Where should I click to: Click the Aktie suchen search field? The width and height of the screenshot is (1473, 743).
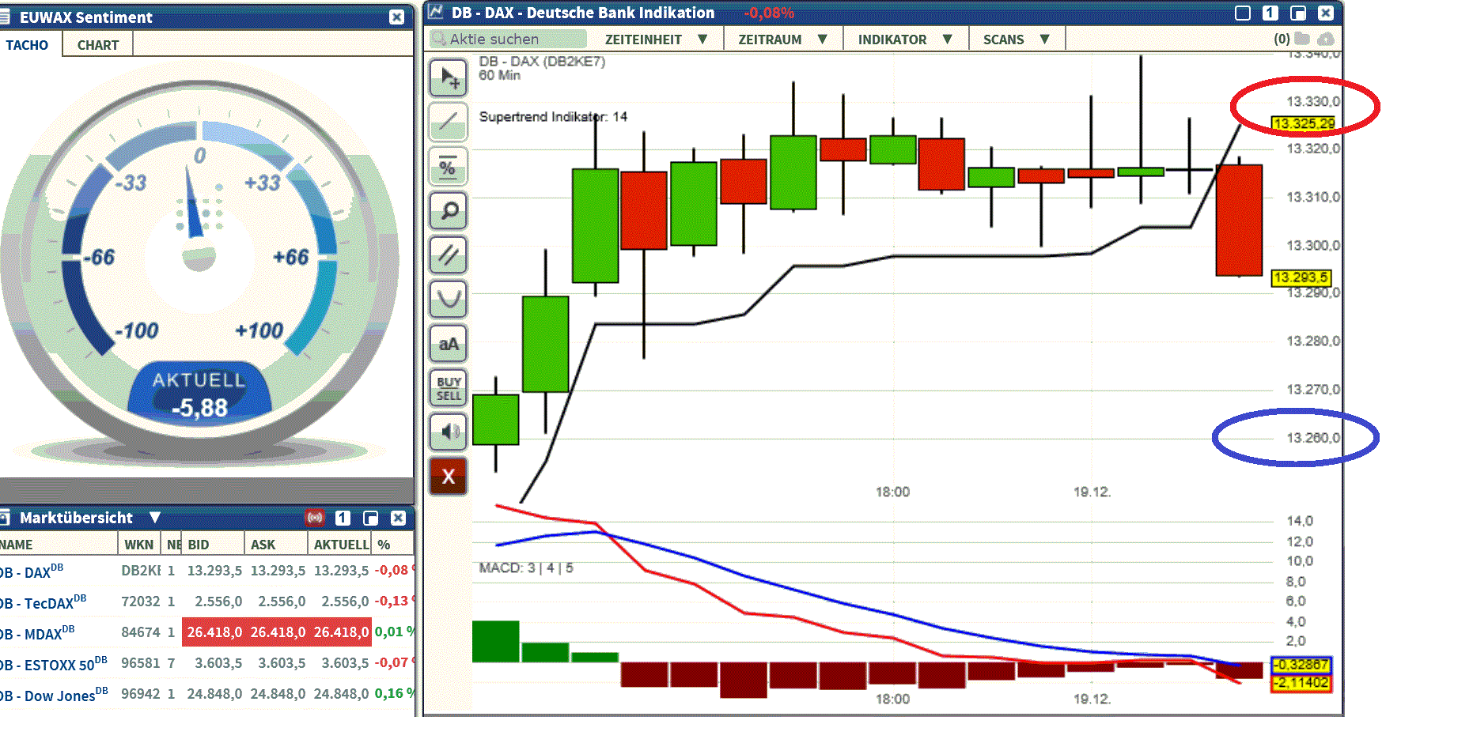(x=508, y=40)
